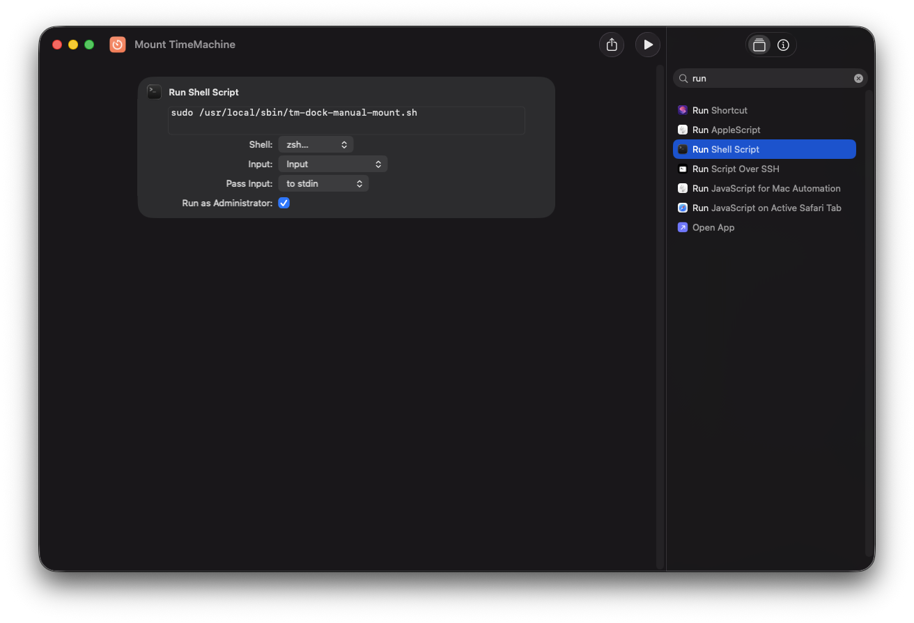Click the search magnifier icon
The image size is (914, 623).
point(683,79)
